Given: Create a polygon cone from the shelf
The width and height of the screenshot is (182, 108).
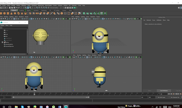Looking at the screenshot, I should click(x=11, y=13).
